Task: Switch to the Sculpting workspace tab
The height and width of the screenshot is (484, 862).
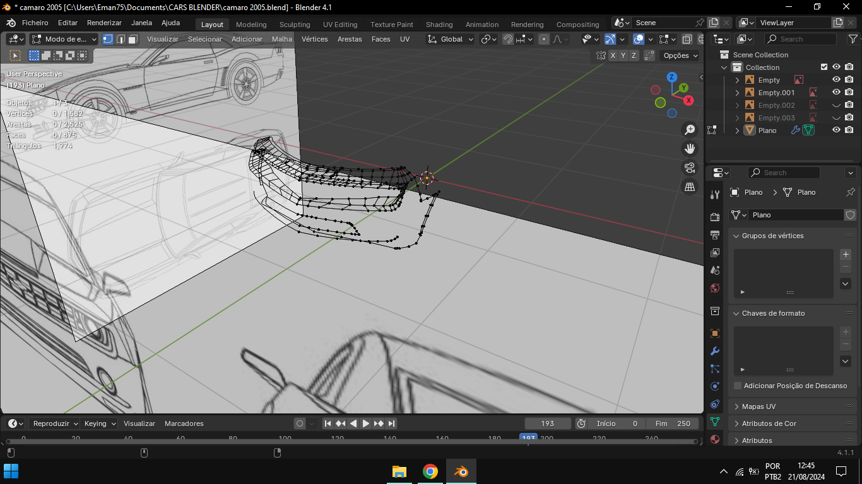Action: point(295,25)
